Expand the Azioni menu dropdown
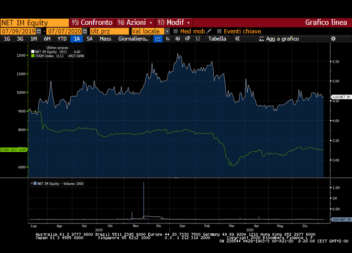This screenshot has width=352, height=253. click(151, 22)
